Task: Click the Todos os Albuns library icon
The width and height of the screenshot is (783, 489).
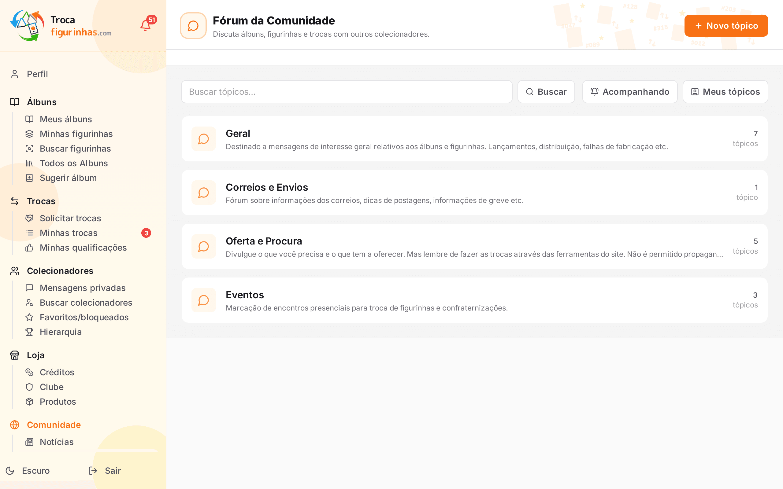Action: [x=29, y=163]
